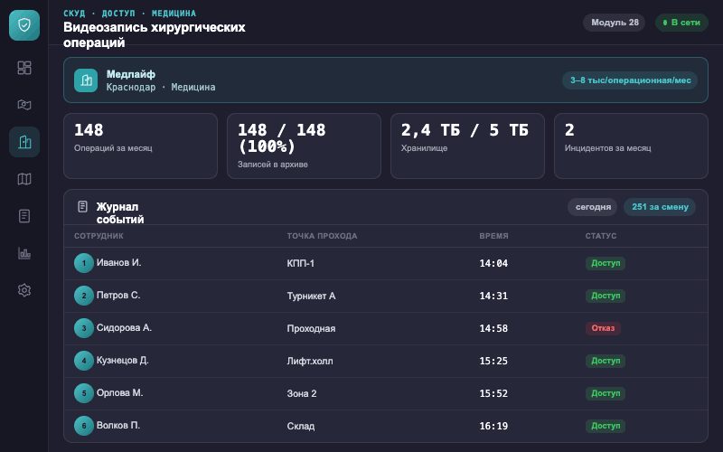
Task: Click the shield logo icon
Action: coord(24,25)
